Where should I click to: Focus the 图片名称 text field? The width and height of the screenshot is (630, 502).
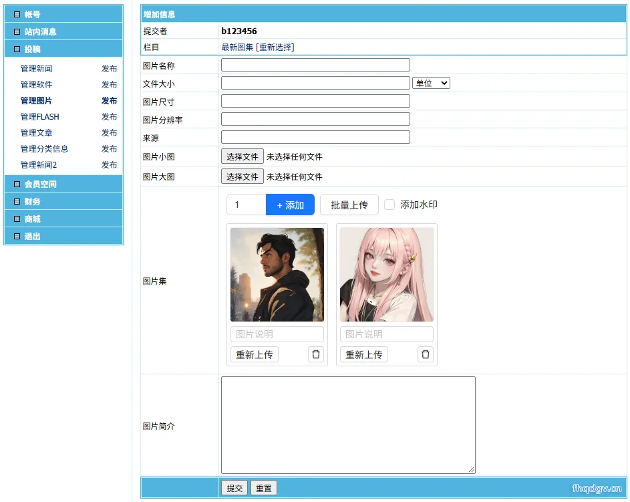pos(315,65)
